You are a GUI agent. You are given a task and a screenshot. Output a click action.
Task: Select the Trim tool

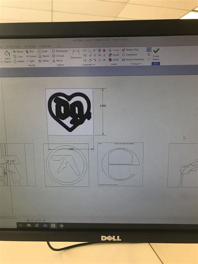point(30,51)
